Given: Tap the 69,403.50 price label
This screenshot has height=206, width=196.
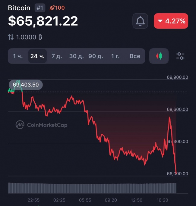Looking at the screenshot, I should pyautogui.click(x=26, y=85).
